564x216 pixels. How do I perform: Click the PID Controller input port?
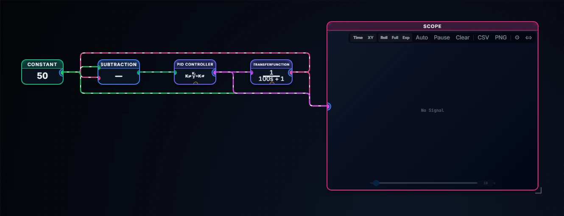point(175,72)
